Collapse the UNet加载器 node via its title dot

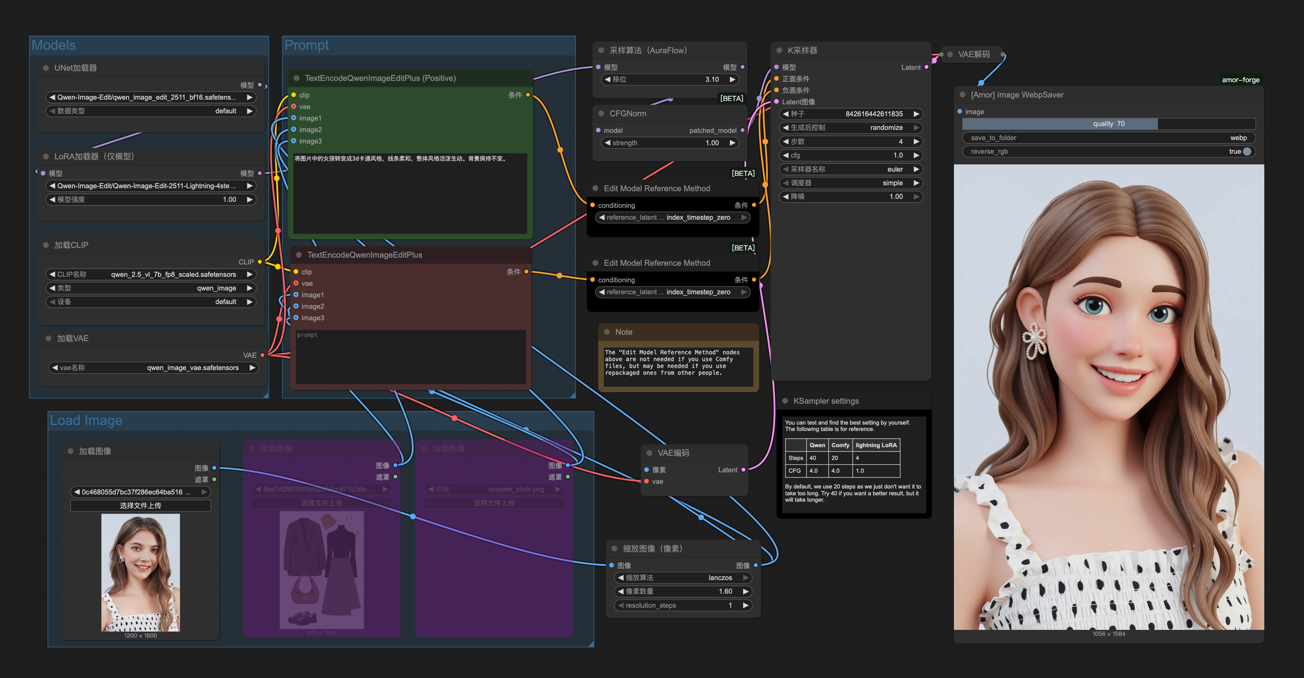pos(46,68)
